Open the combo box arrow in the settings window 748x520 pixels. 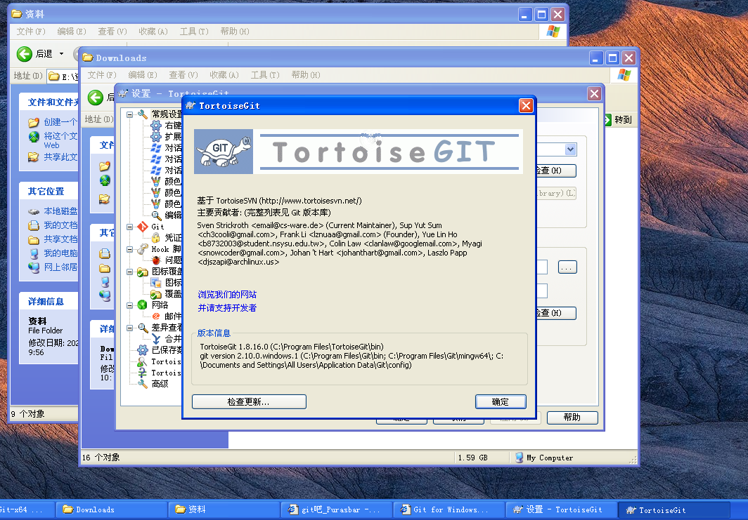click(570, 149)
